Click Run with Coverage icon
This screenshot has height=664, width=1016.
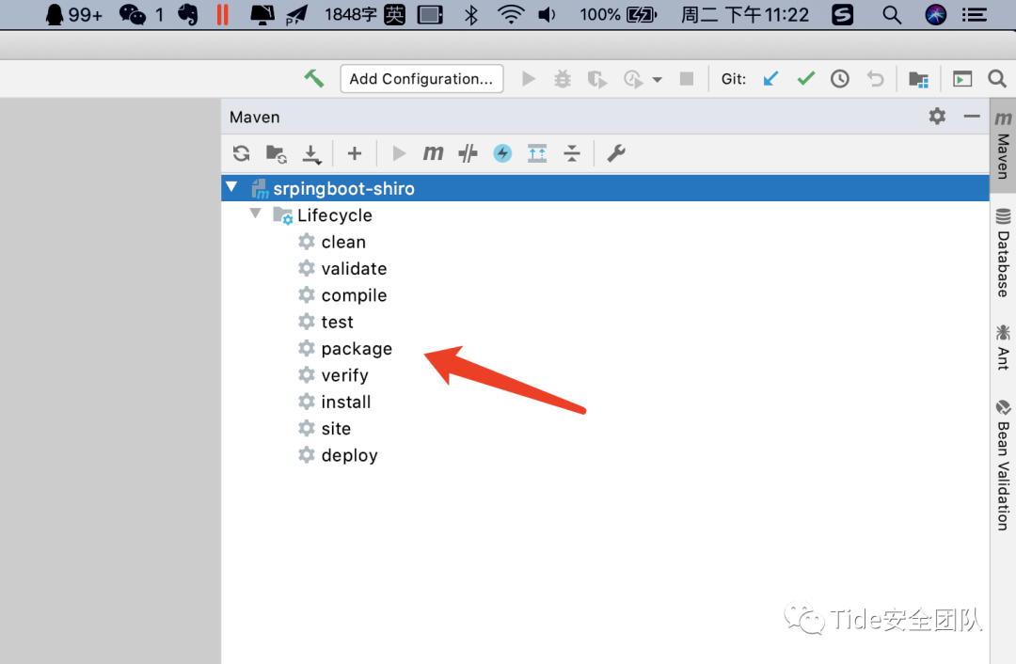click(x=596, y=80)
